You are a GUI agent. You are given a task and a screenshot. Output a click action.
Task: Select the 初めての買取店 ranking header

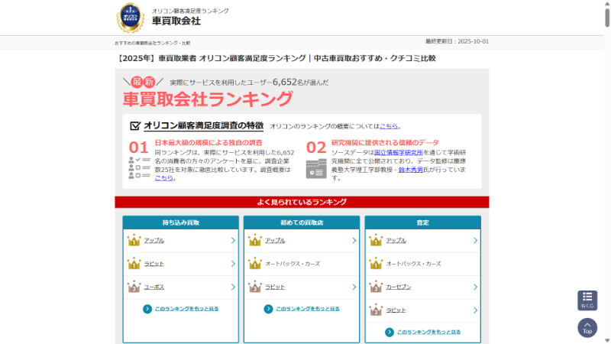[x=301, y=222]
